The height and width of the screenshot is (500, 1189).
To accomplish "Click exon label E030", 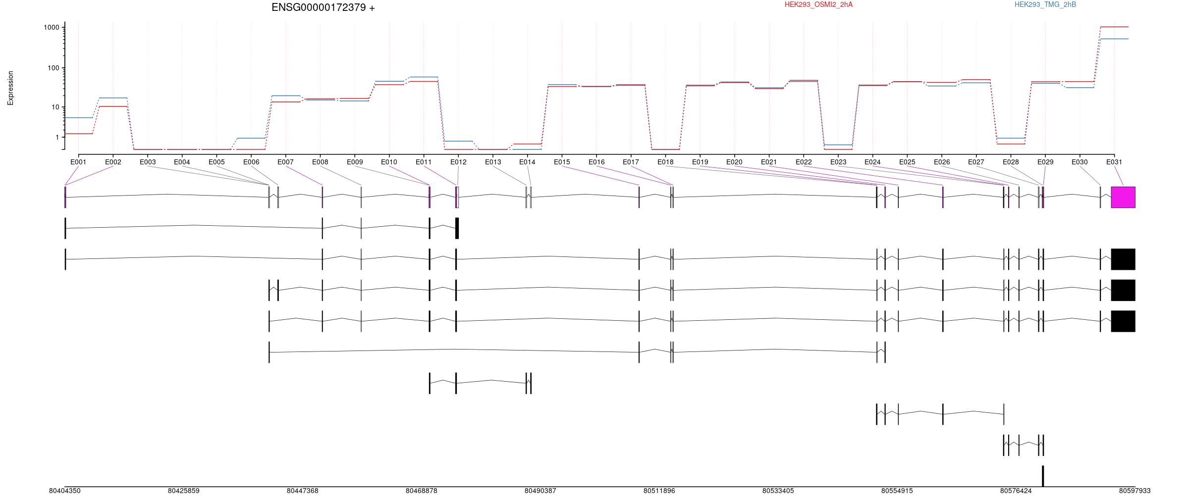I will coord(1080,162).
